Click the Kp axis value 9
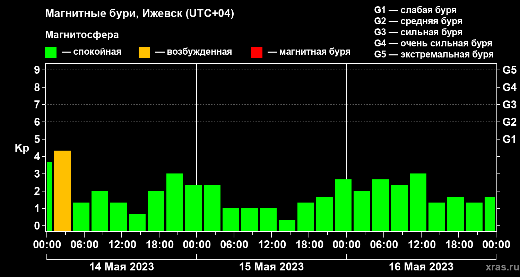The image size is (520, 277). click(38, 70)
